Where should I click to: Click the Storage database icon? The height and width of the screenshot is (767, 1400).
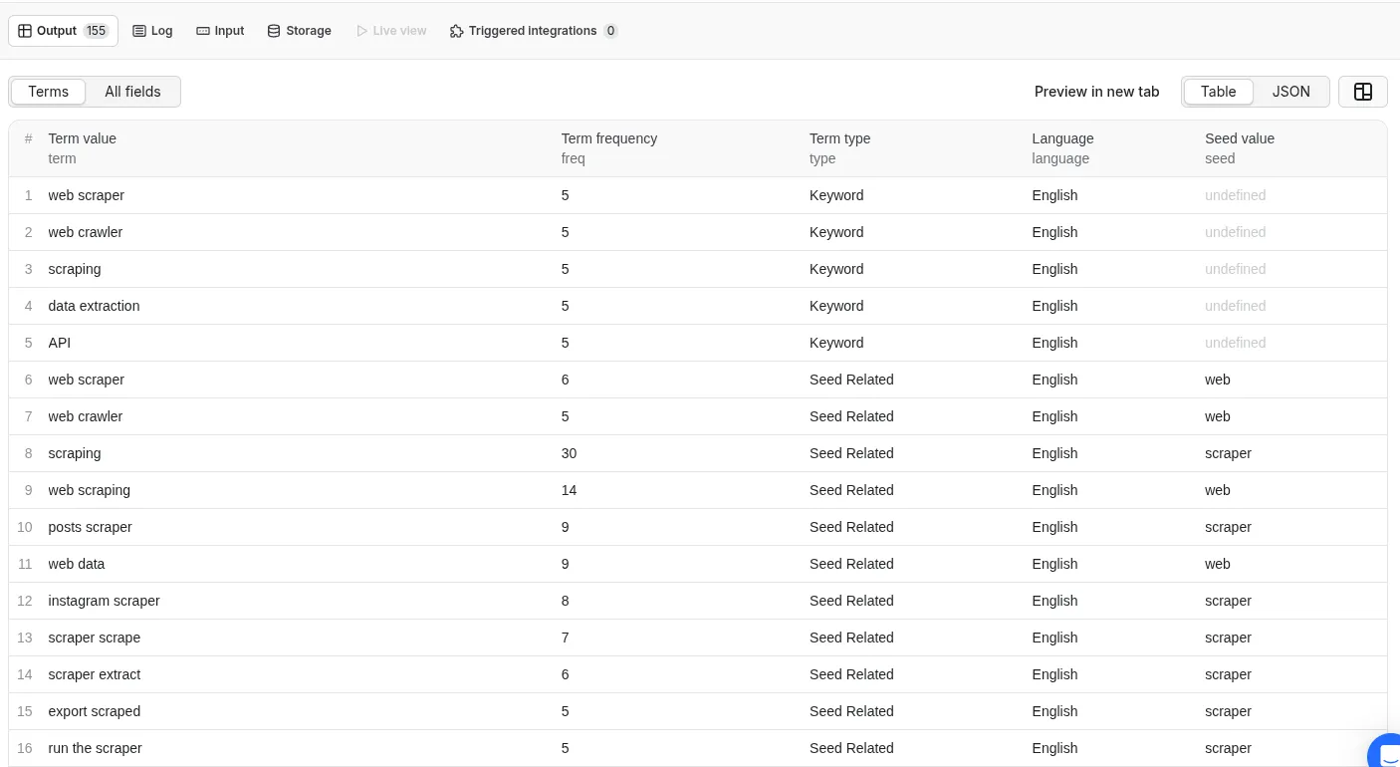click(273, 30)
